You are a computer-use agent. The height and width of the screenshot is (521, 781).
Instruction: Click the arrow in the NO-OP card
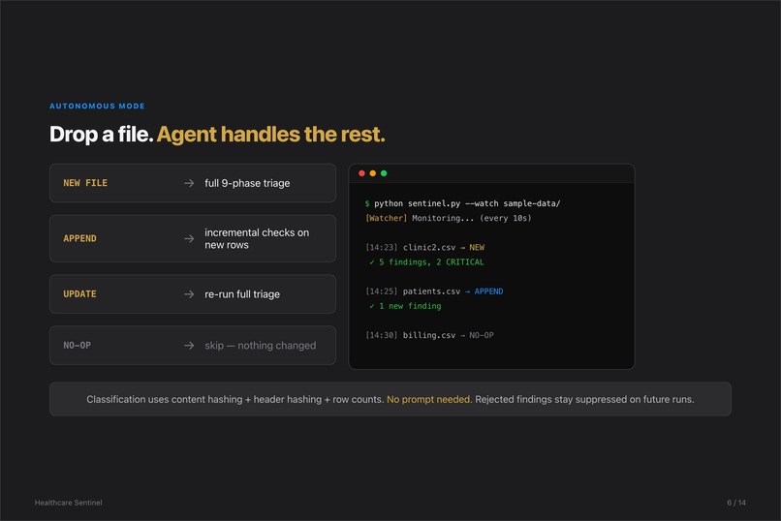(189, 346)
